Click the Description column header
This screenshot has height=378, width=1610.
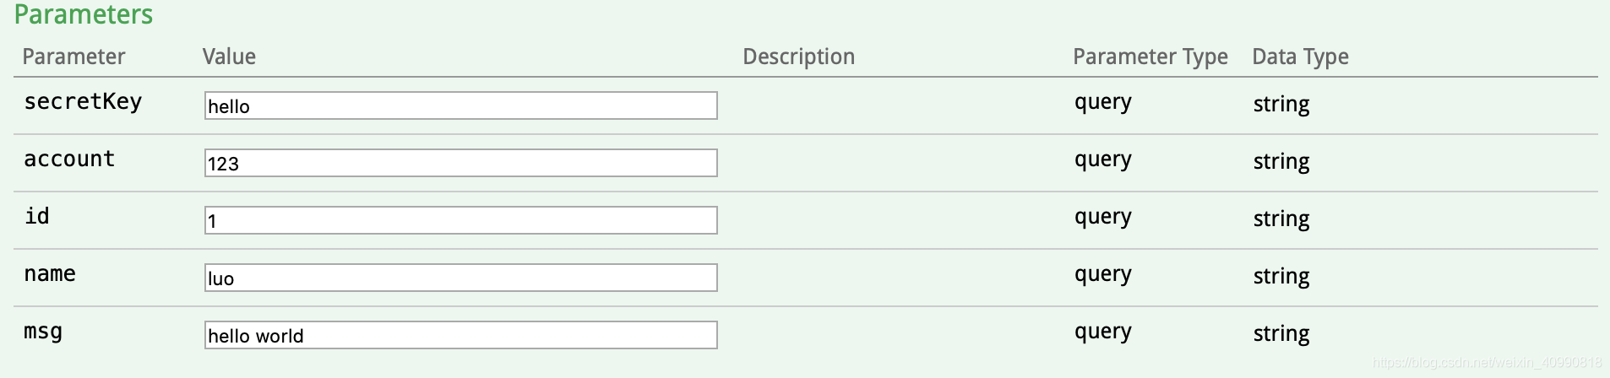click(x=798, y=57)
